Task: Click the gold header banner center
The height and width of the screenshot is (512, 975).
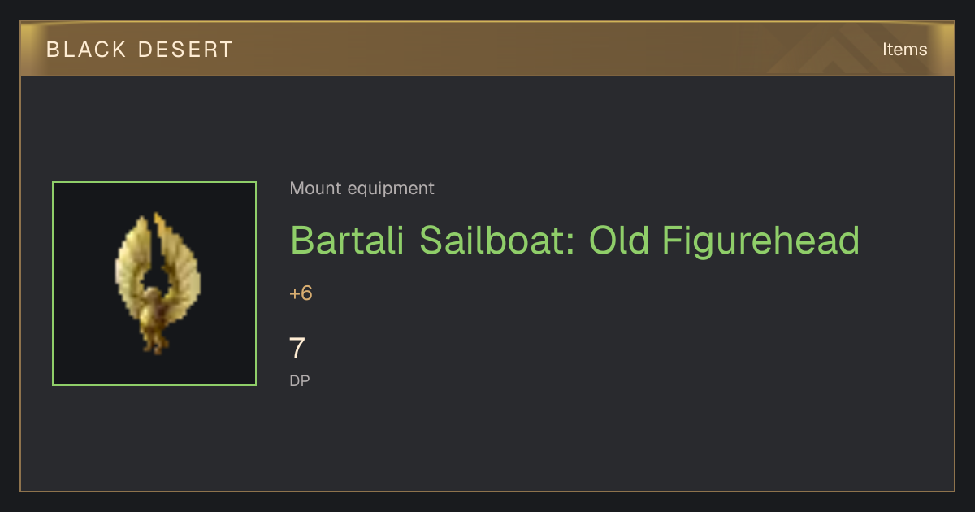Action: [x=487, y=49]
